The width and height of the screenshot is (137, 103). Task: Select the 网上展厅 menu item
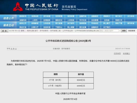(107, 23)
